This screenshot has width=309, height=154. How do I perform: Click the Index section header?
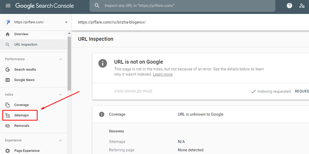[9, 94]
